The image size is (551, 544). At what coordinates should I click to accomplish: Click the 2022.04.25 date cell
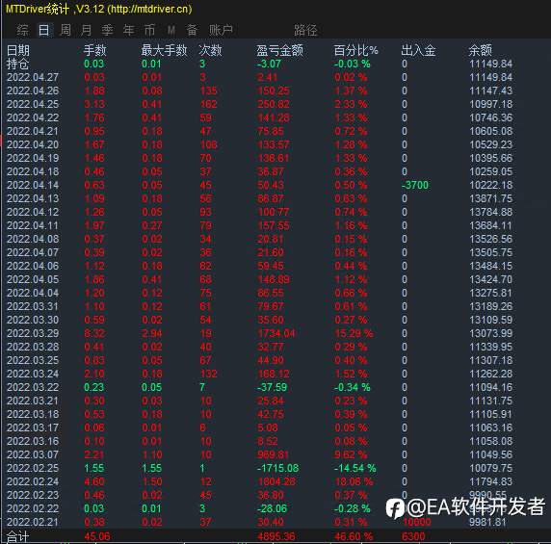[x=33, y=104]
